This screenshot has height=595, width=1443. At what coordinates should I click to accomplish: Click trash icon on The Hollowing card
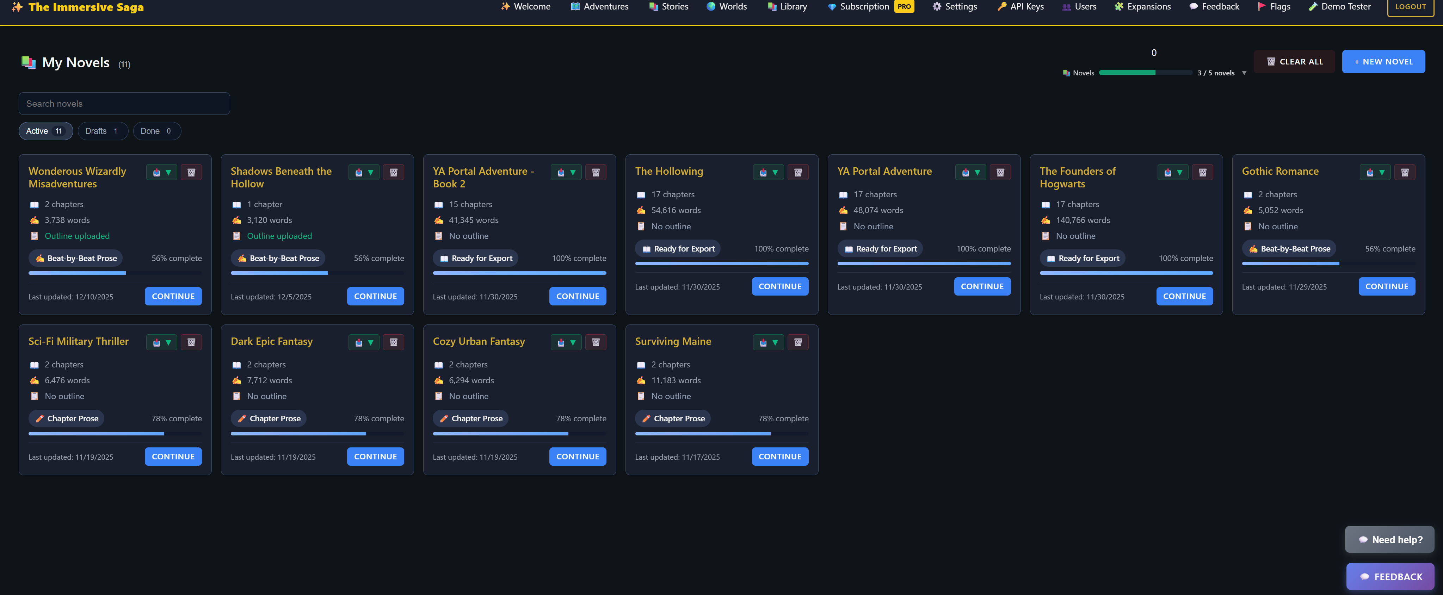coord(798,173)
